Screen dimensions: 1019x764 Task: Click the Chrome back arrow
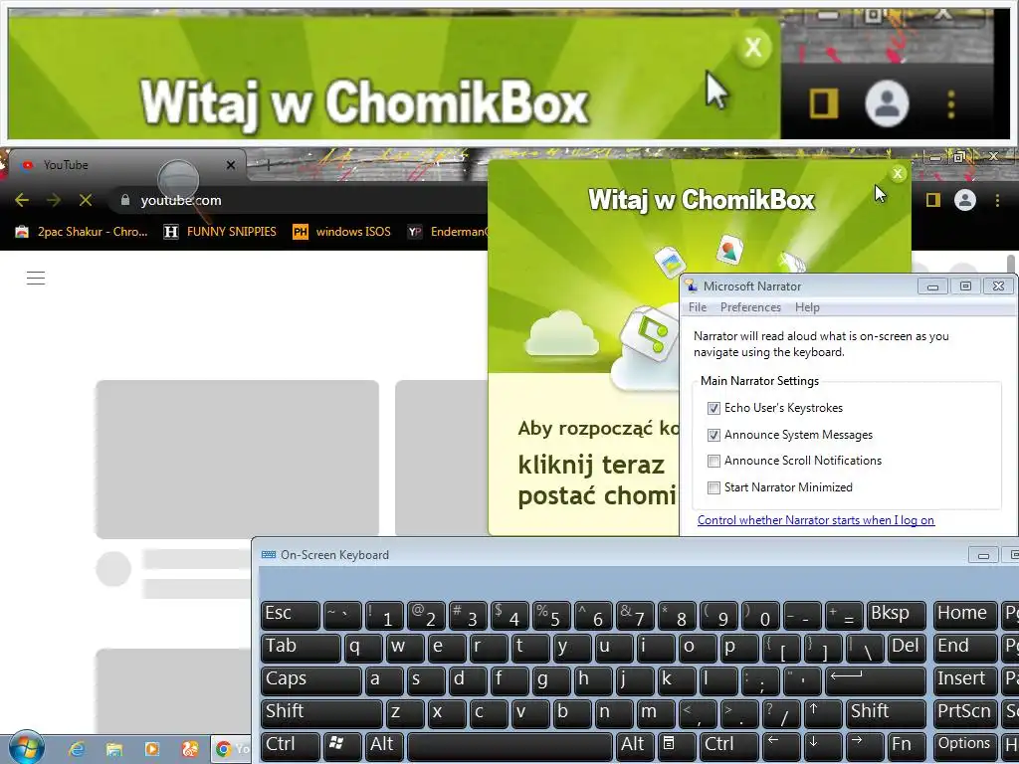click(22, 200)
